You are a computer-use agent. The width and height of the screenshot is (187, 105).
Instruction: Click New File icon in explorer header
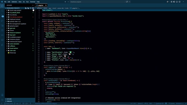26,8
